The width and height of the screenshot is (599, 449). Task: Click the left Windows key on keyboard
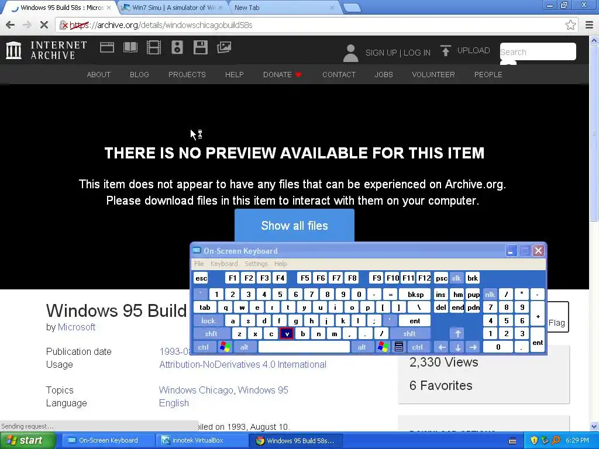[225, 347]
